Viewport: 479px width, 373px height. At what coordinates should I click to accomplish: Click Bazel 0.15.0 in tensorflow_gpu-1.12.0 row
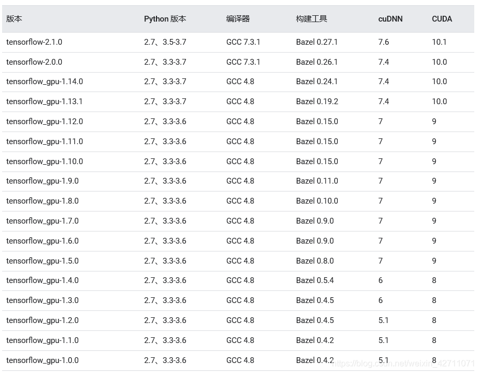317,122
